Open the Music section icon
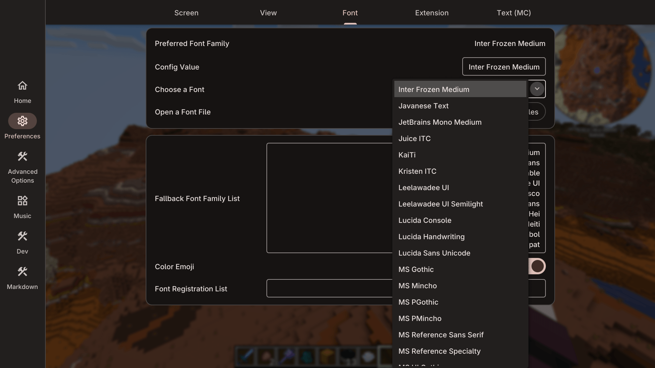 pyautogui.click(x=23, y=201)
